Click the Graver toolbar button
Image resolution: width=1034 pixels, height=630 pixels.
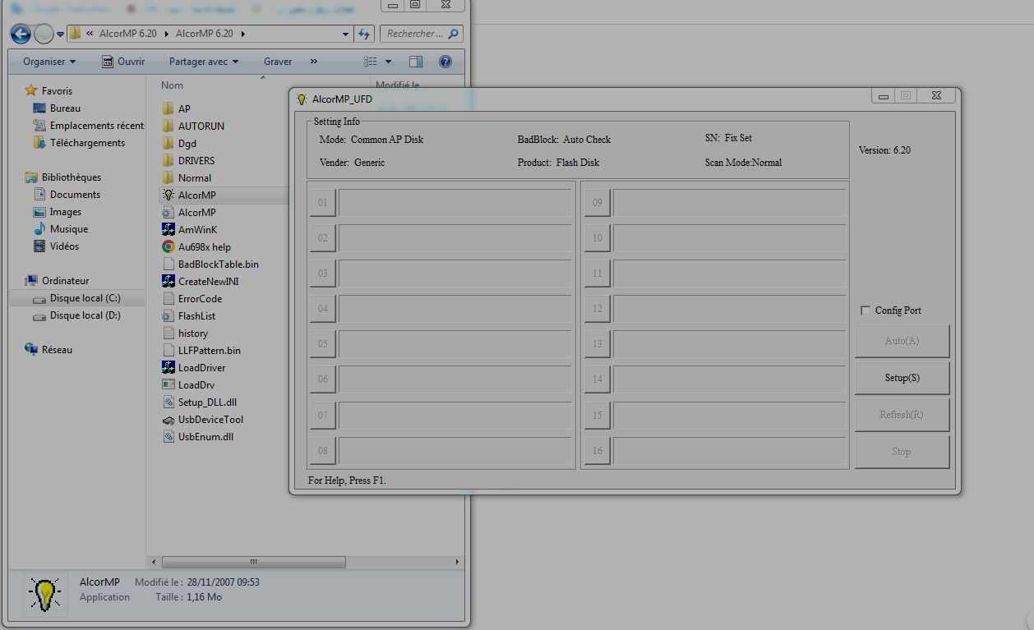pyautogui.click(x=278, y=62)
